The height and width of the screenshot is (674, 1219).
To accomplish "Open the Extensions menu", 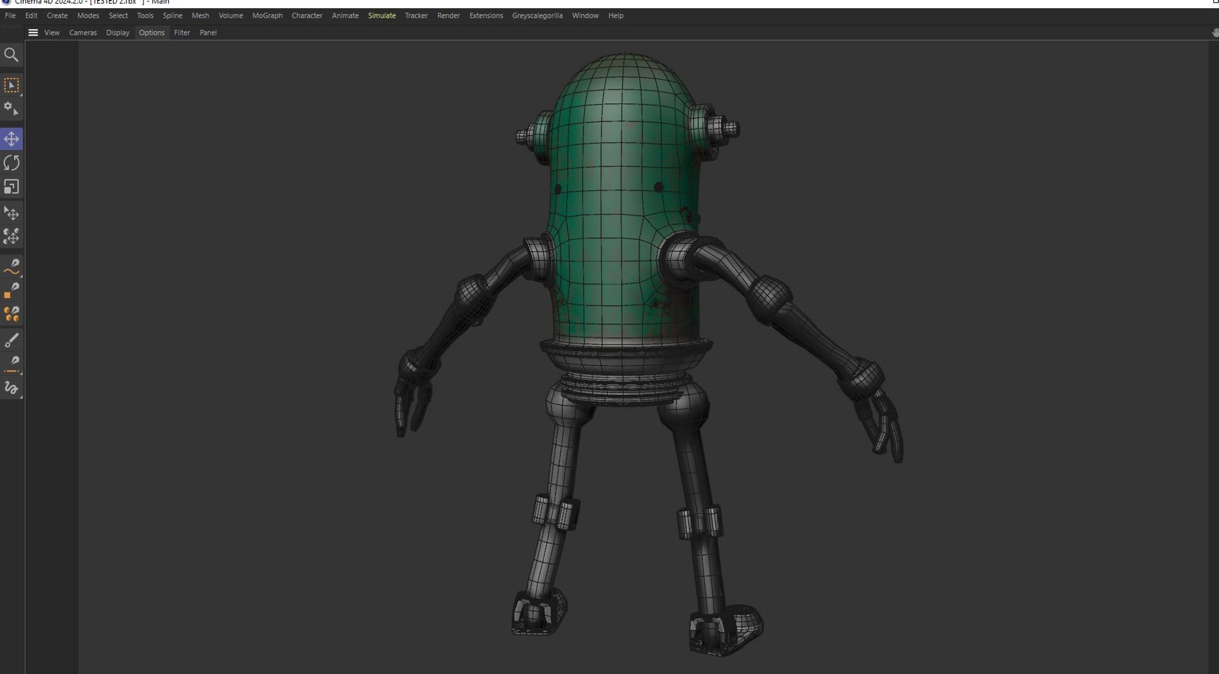I will tap(486, 16).
